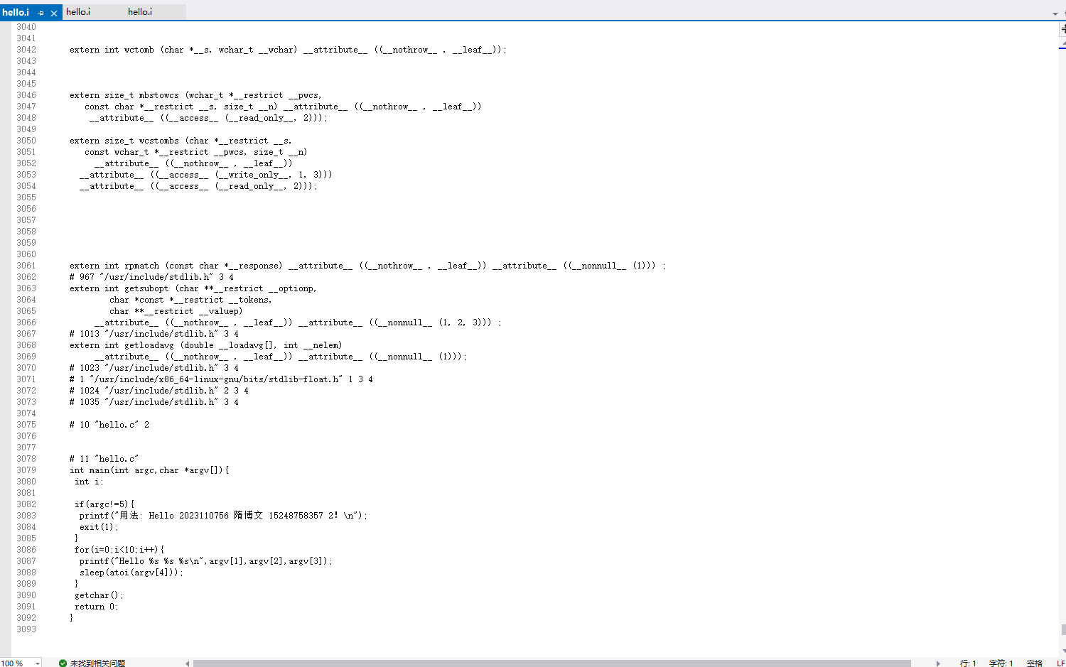Image resolution: width=1066 pixels, height=667 pixels.
Task: Click the 行: 1 line indicator
Action: pyautogui.click(x=968, y=663)
